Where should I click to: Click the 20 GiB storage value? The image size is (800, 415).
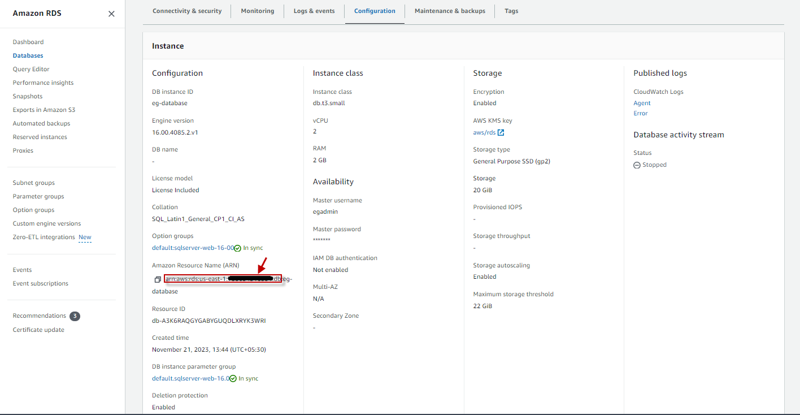tap(482, 190)
